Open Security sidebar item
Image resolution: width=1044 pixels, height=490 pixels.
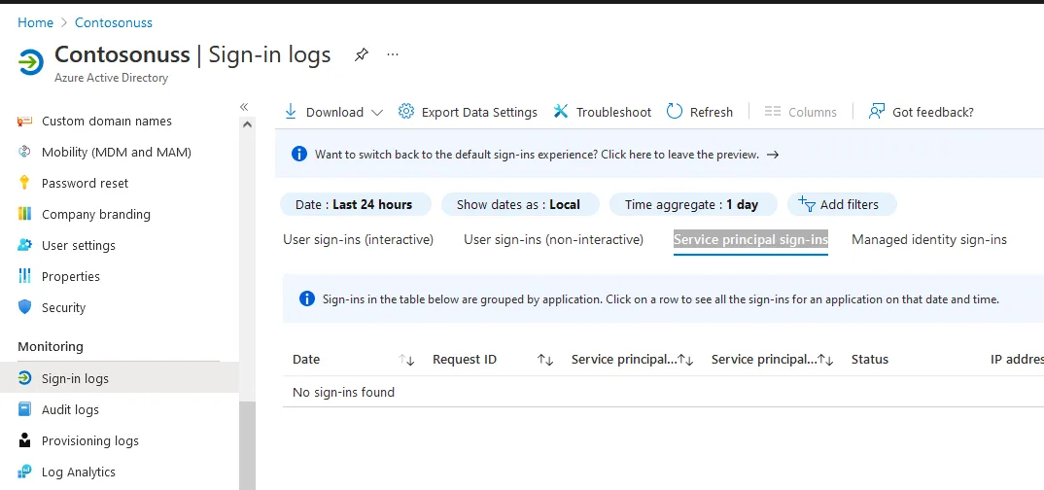pos(64,307)
